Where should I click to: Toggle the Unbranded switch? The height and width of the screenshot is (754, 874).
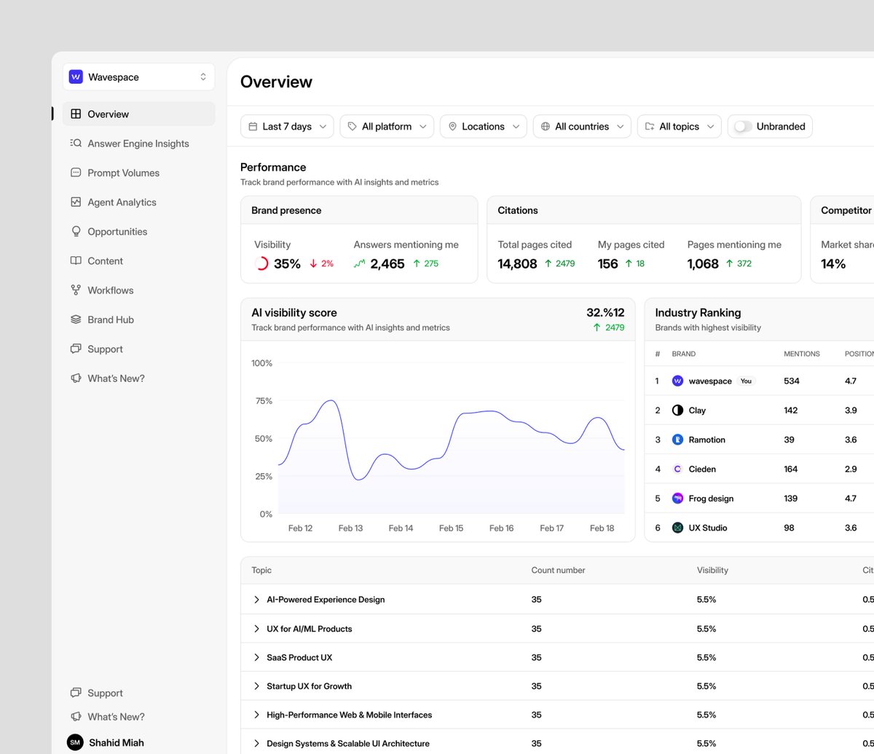tap(743, 127)
